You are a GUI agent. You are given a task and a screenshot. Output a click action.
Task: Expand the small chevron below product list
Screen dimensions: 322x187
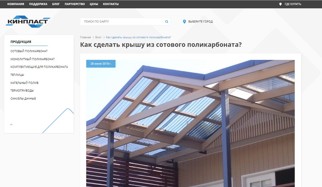pos(11,124)
